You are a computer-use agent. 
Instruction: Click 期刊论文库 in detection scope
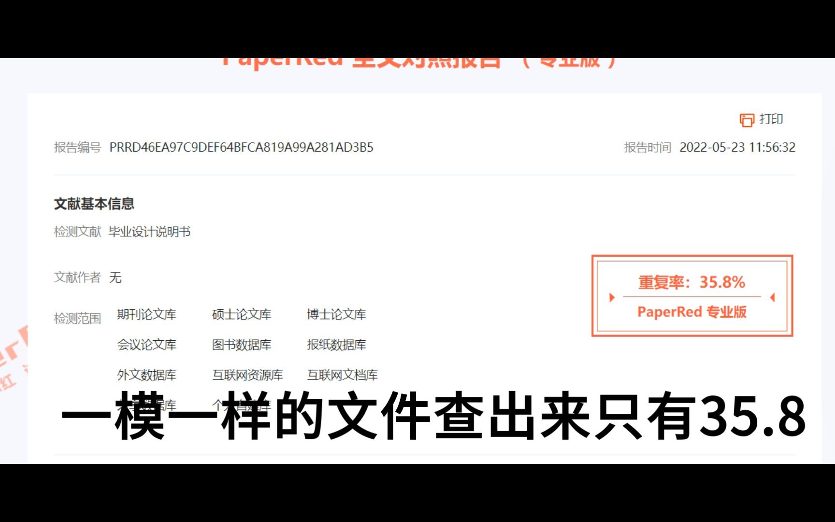[x=146, y=315]
